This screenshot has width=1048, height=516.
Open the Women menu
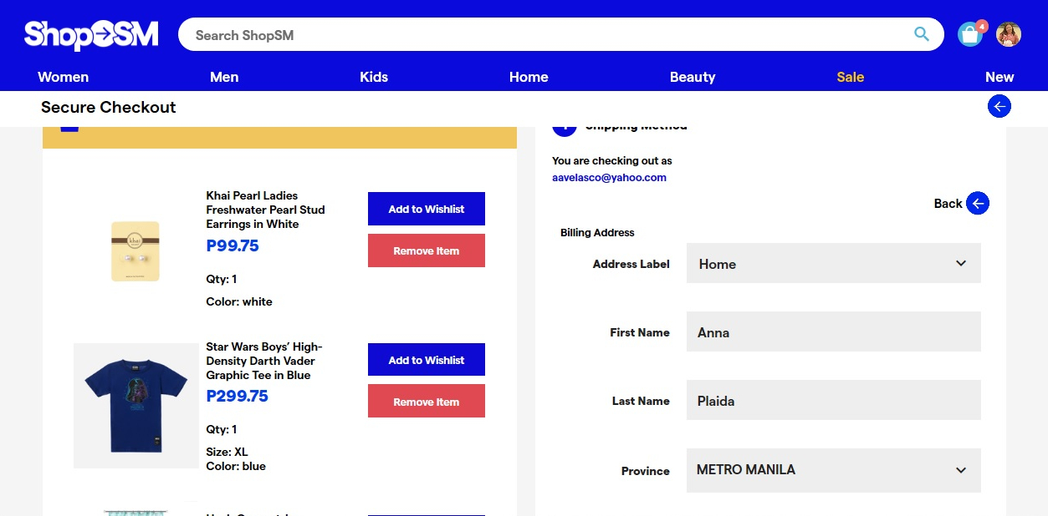64,77
